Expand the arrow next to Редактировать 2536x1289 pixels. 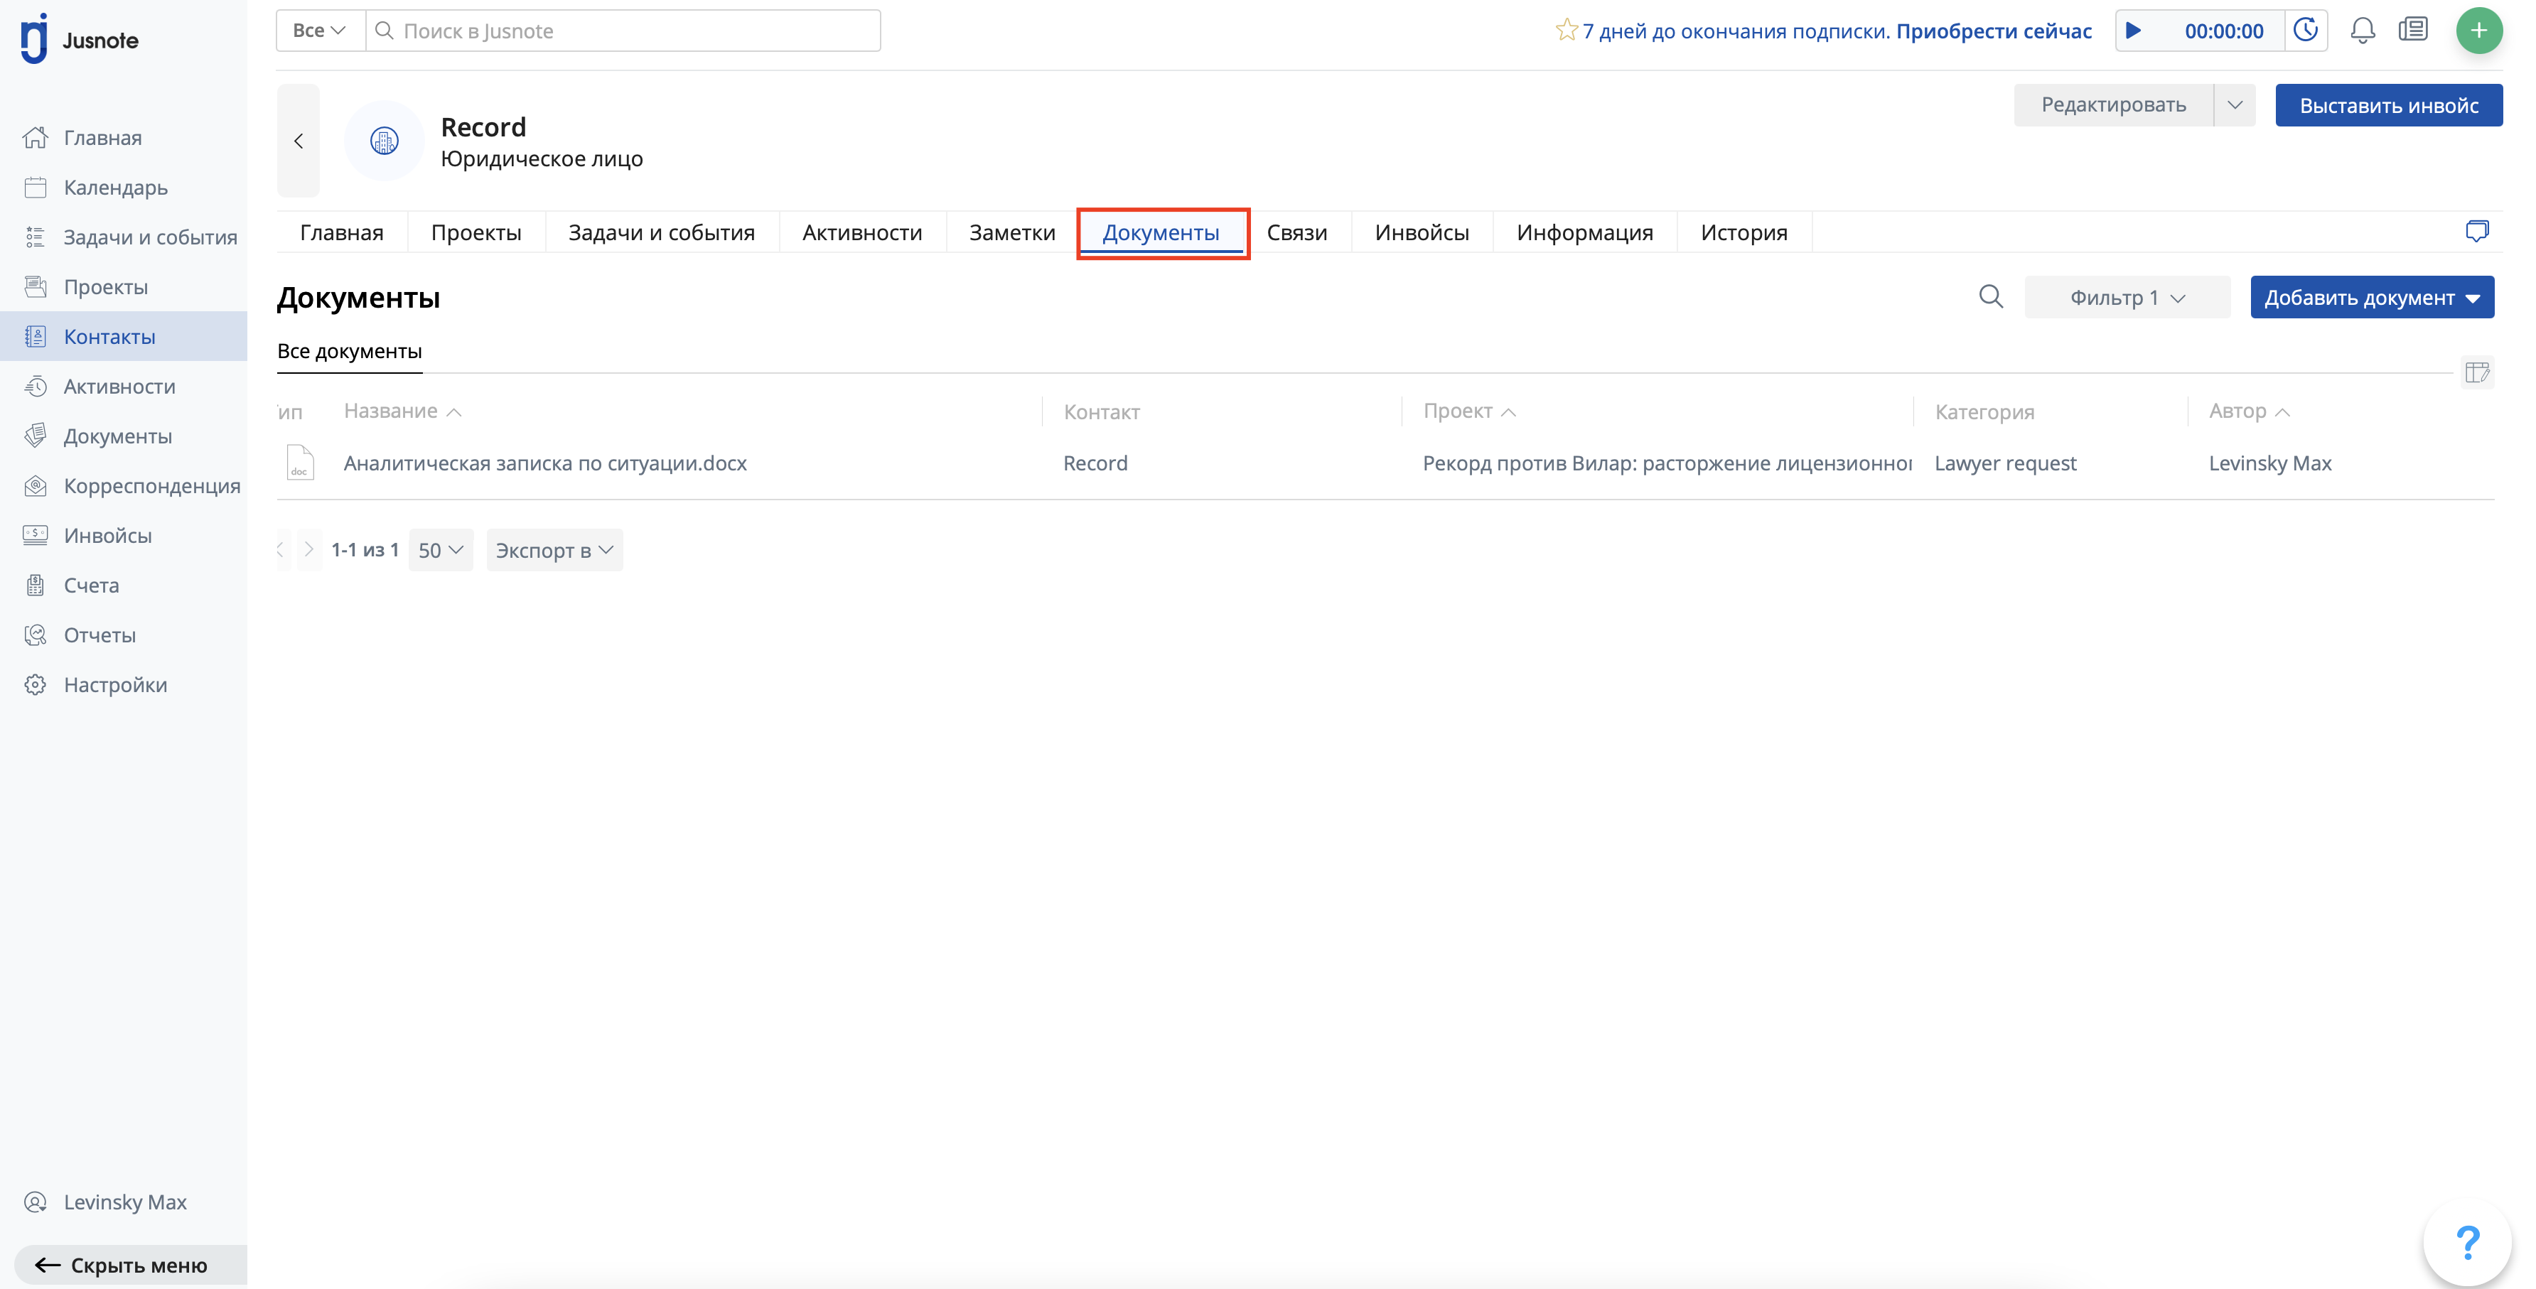click(x=2235, y=105)
